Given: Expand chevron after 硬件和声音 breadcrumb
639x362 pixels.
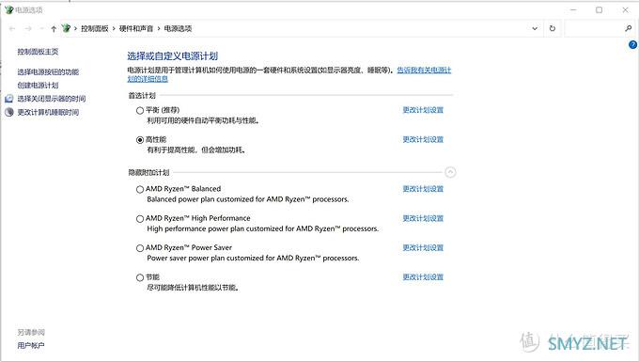Looking at the screenshot, I should 159,28.
